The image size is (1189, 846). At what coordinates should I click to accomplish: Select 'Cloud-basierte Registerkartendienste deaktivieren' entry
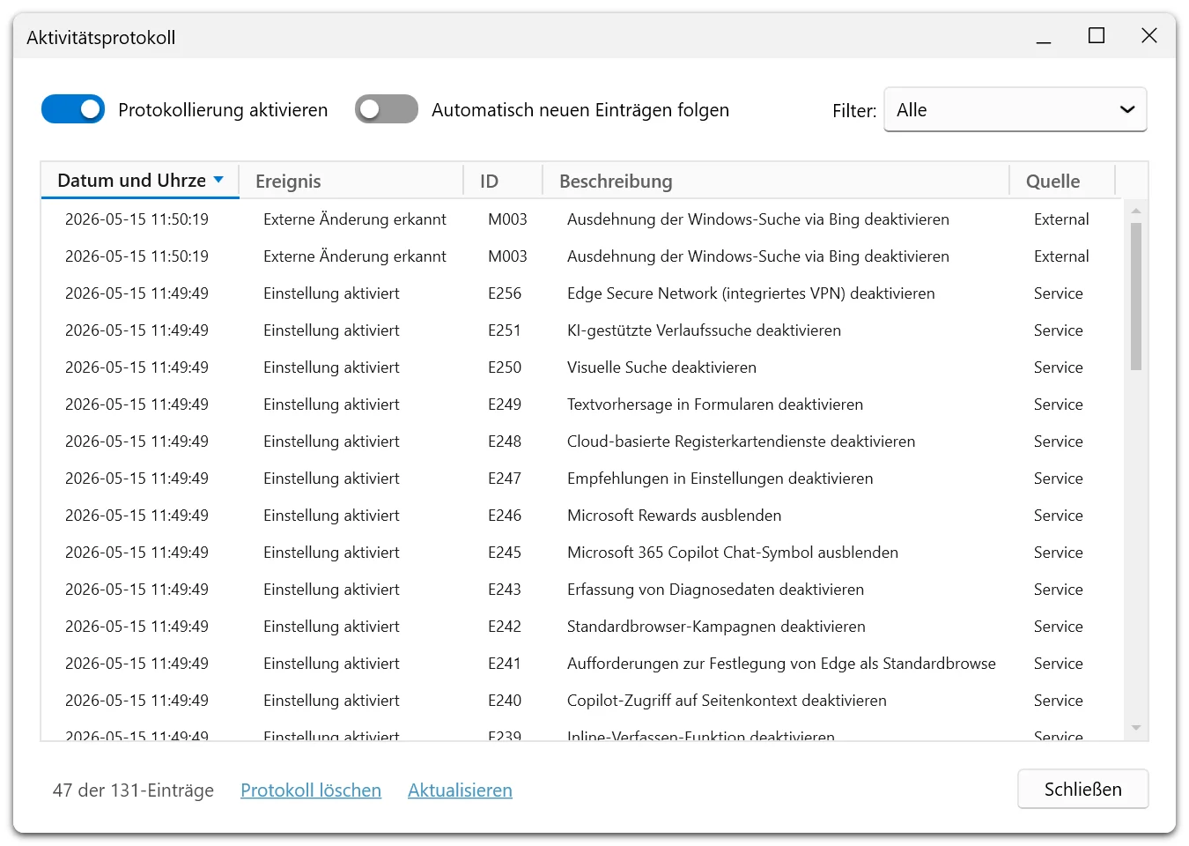click(x=741, y=442)
